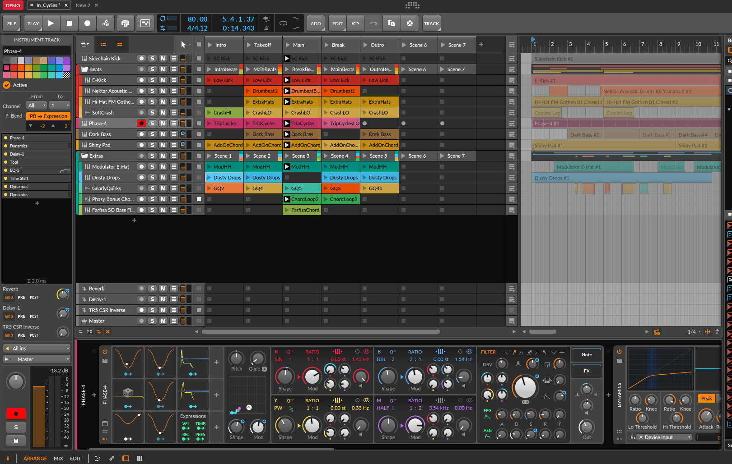This screenshot has height=464, width=732.
Task: Switch to EDIT view in bottom bar
Action: 75,459
